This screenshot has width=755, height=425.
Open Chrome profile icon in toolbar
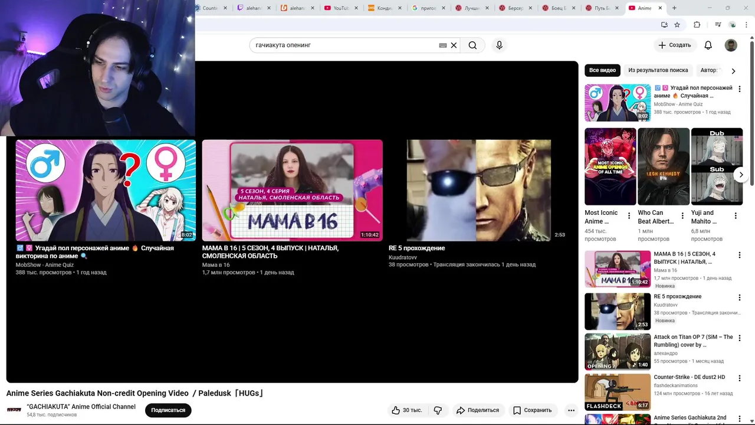tap(733, 25)
